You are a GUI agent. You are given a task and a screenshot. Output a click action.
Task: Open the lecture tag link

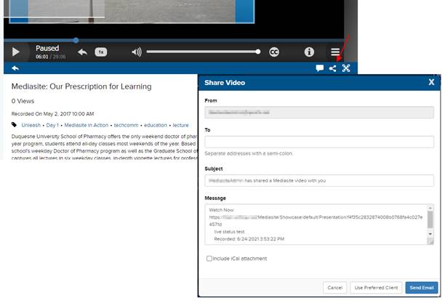180,125
